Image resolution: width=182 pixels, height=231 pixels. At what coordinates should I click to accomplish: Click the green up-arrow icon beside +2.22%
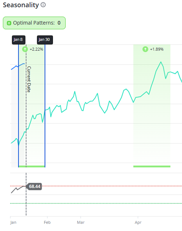pos(25,49)
